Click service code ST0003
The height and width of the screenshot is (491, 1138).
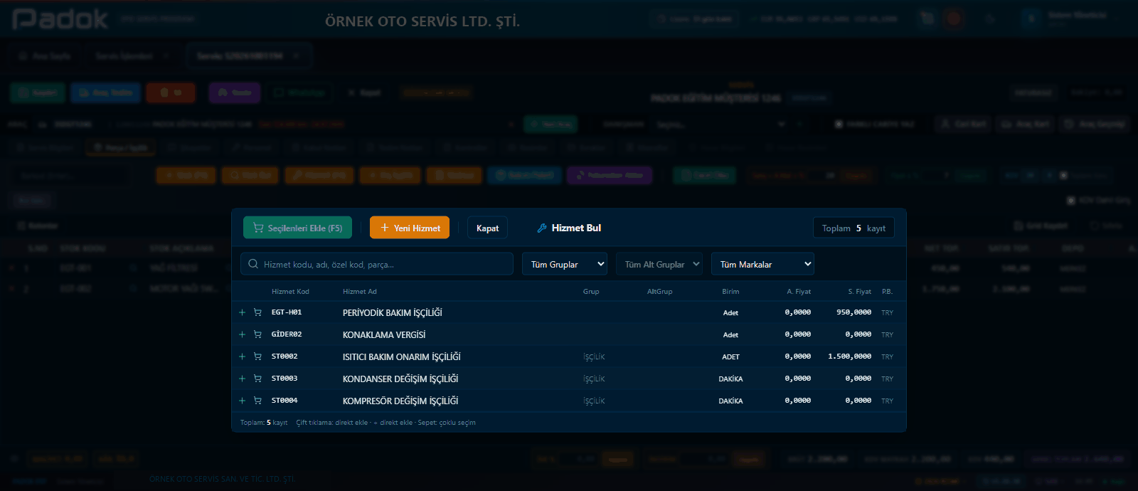pyautogui.click(x=284, y=379)
